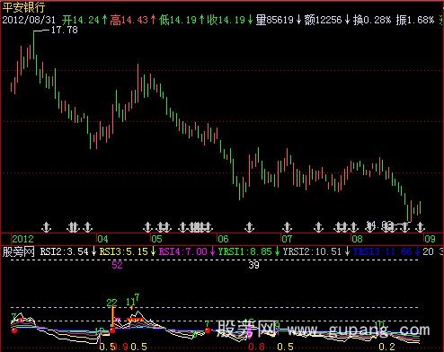Jump to the 09 month marker

click(x=430, y=239)
